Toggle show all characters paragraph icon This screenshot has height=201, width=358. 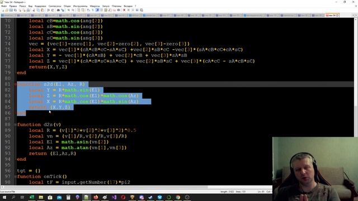(x=92, y=10)
